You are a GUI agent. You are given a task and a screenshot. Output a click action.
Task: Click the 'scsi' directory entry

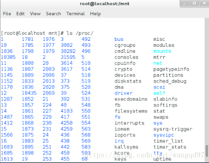pos(159,87)
